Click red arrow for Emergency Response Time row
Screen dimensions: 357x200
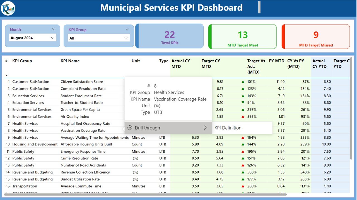point(243,152)
